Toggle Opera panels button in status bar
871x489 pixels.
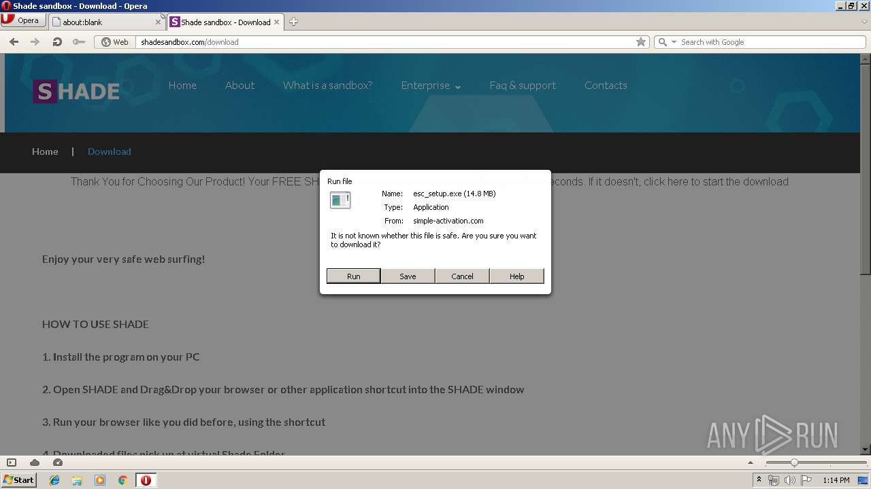click(x=12, y=463)
